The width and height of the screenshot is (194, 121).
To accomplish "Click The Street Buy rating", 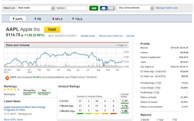I will point(44,91).
